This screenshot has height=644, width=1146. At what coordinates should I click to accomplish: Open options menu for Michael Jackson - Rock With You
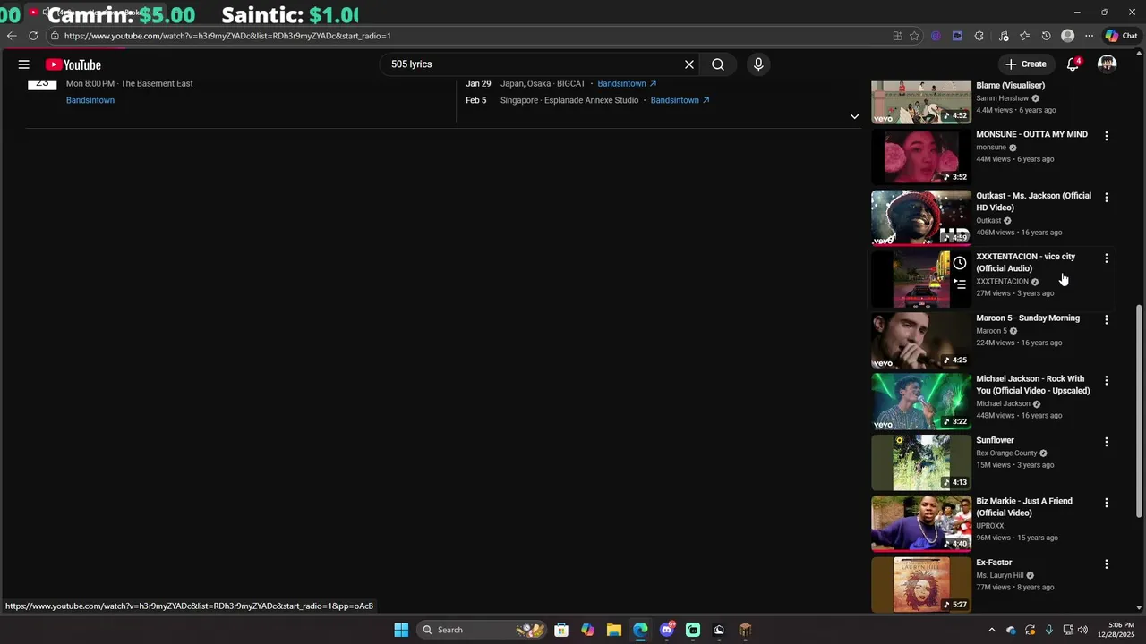point(1107,380)
